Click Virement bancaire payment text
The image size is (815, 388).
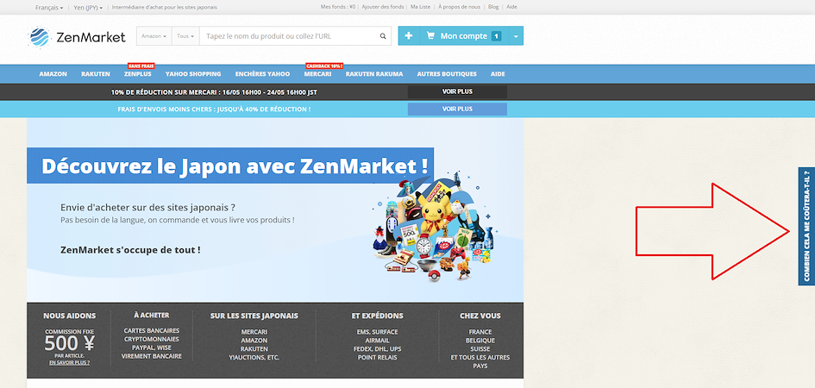pos(151,356)
